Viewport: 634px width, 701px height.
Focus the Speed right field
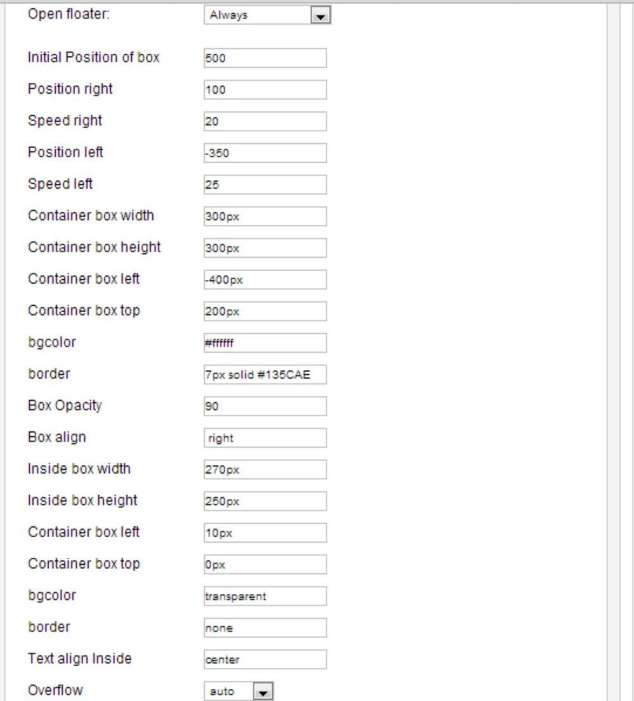point(265,122)
